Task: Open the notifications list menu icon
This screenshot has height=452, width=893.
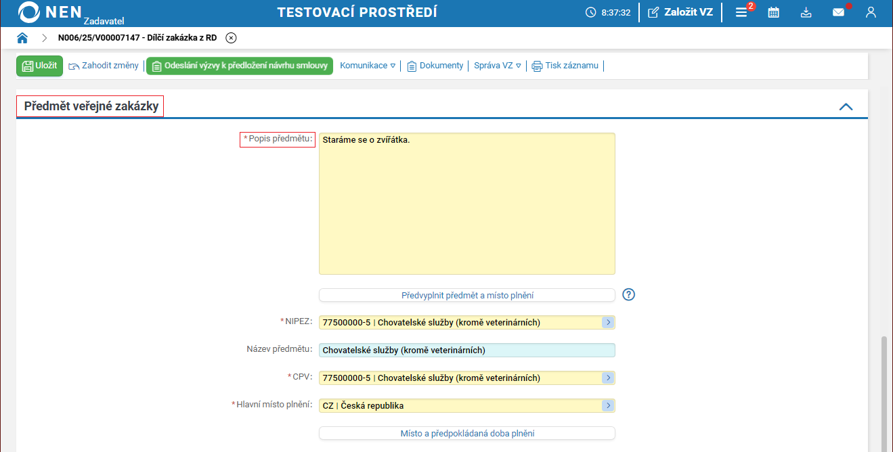Action: pyautogui.click(x=742, y=12)
